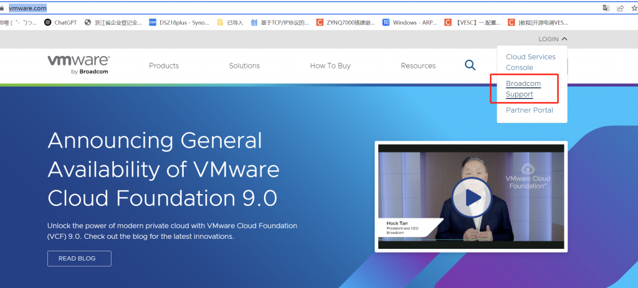Open the 基于TCP/IP协议的 bookmark
Image resolution: width=638 pixels, height=288 pixels.
tap(280, 23)
